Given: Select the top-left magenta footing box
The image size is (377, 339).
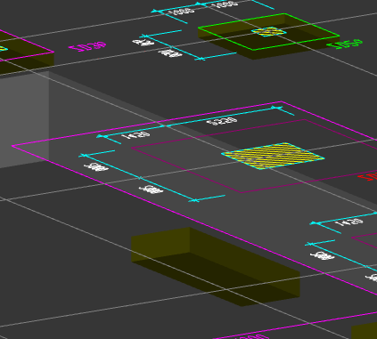Looking at the screenshot, I should pyautogui.click(x=27, y=52).
